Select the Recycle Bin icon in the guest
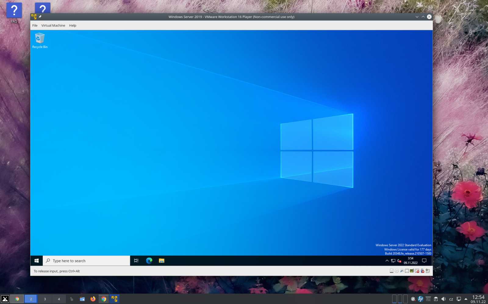The height and width of the screenshot is (304, 488). coord(40,40)
